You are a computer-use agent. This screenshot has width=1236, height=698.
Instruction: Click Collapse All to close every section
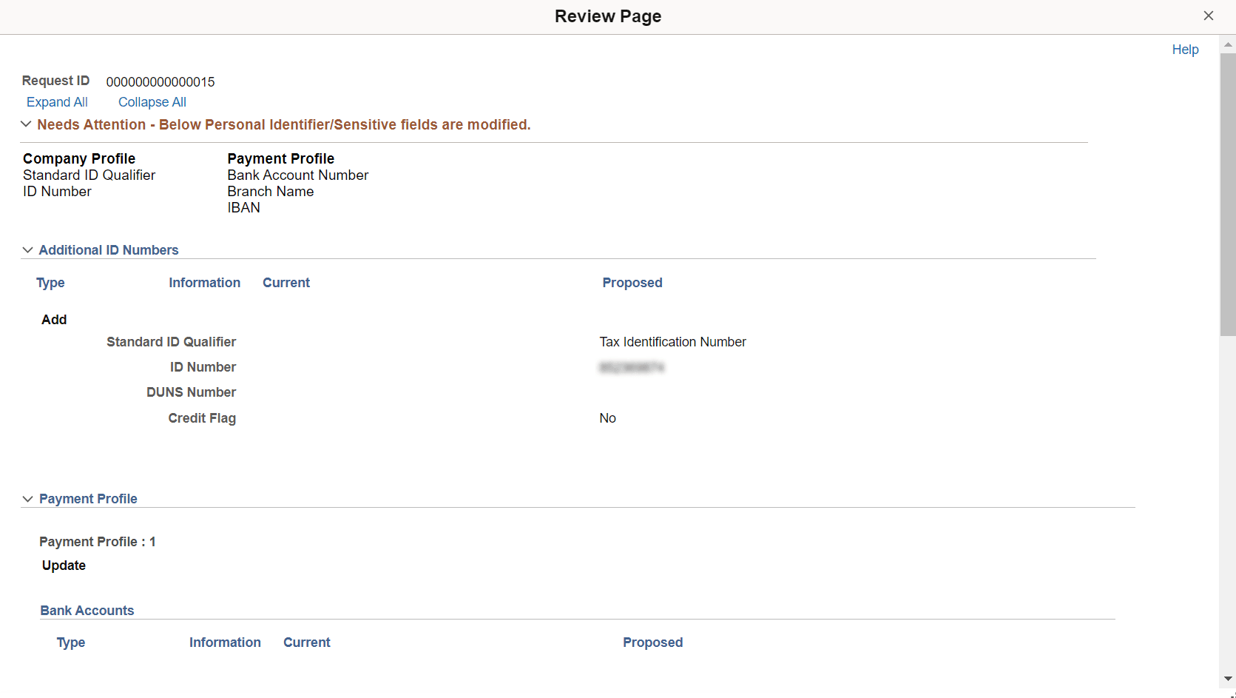[x=152, y=102]
